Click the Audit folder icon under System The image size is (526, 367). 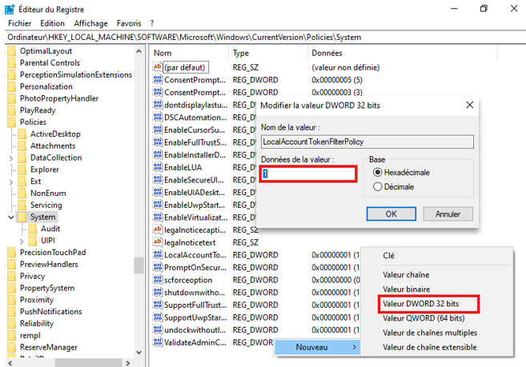(33, 228)
